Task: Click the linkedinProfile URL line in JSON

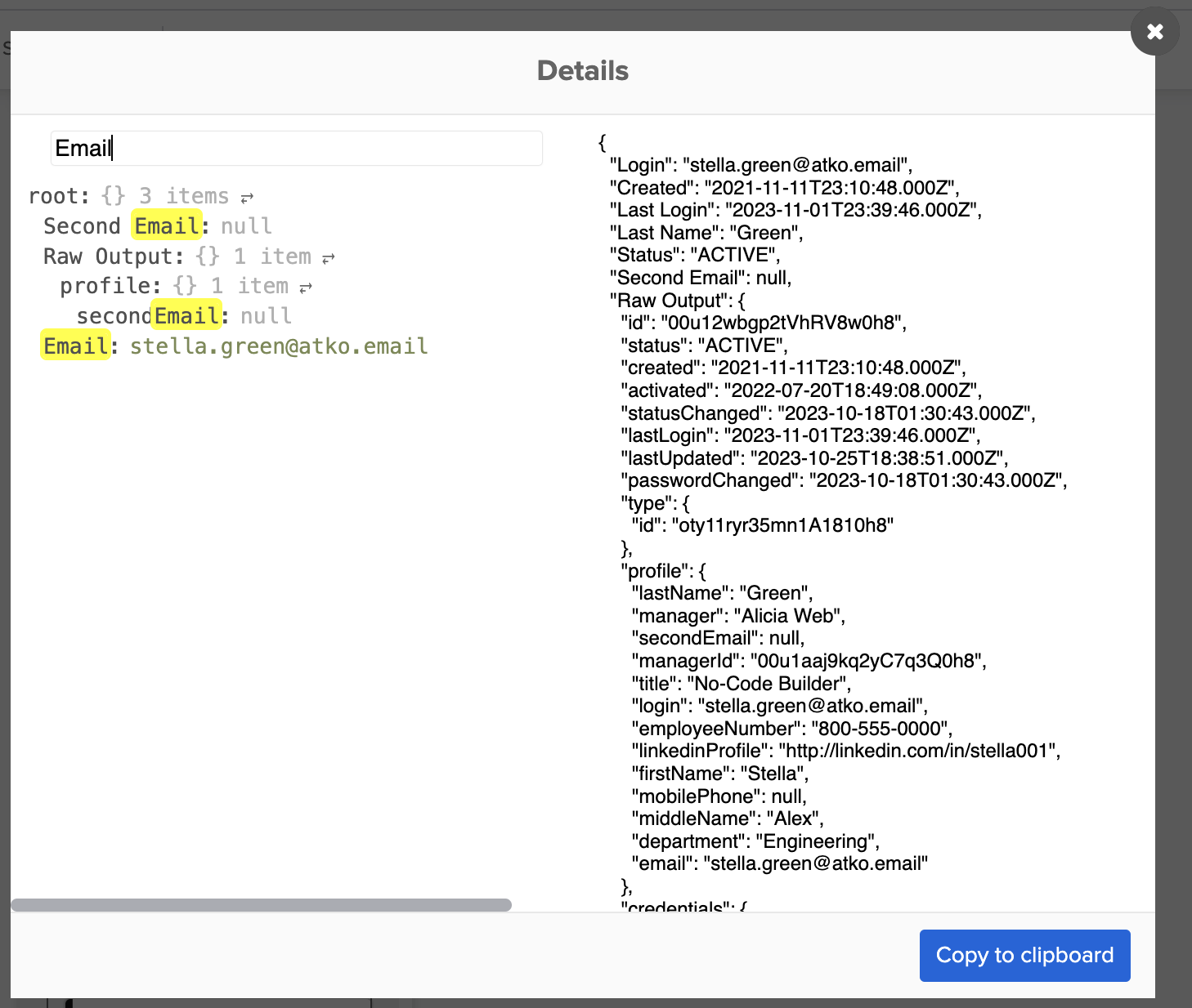Action: 845,751
